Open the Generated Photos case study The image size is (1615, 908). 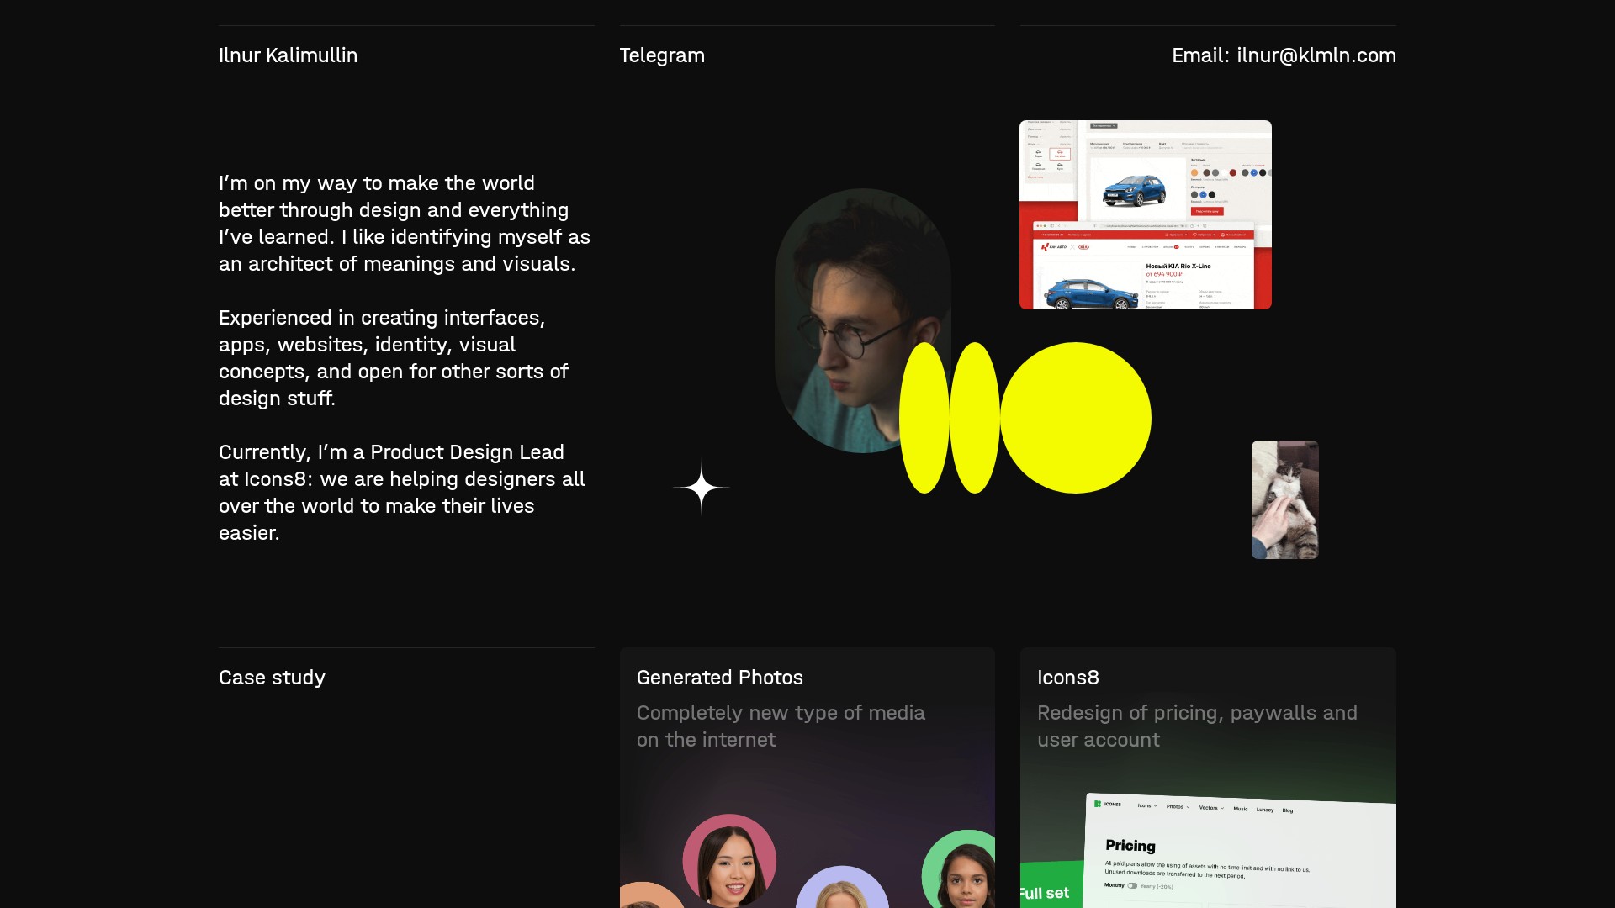pyautogui.click(x=719, y=678)
